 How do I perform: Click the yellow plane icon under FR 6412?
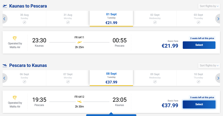[x=79, y=102]
